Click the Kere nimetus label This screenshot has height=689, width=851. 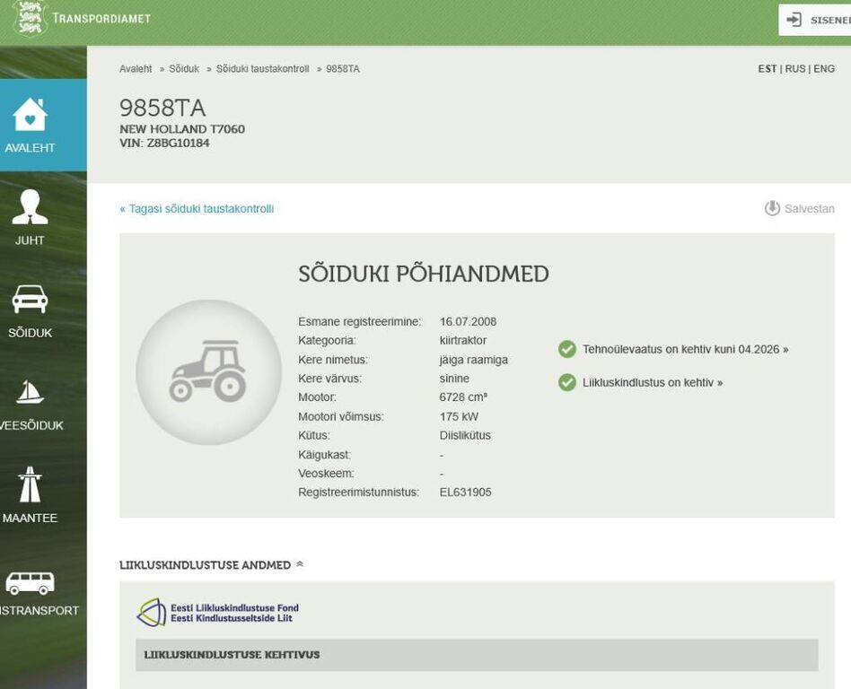tap(333, 360)
